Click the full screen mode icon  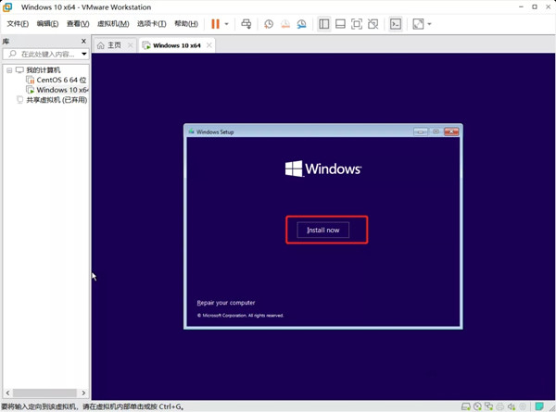point(418,24)
